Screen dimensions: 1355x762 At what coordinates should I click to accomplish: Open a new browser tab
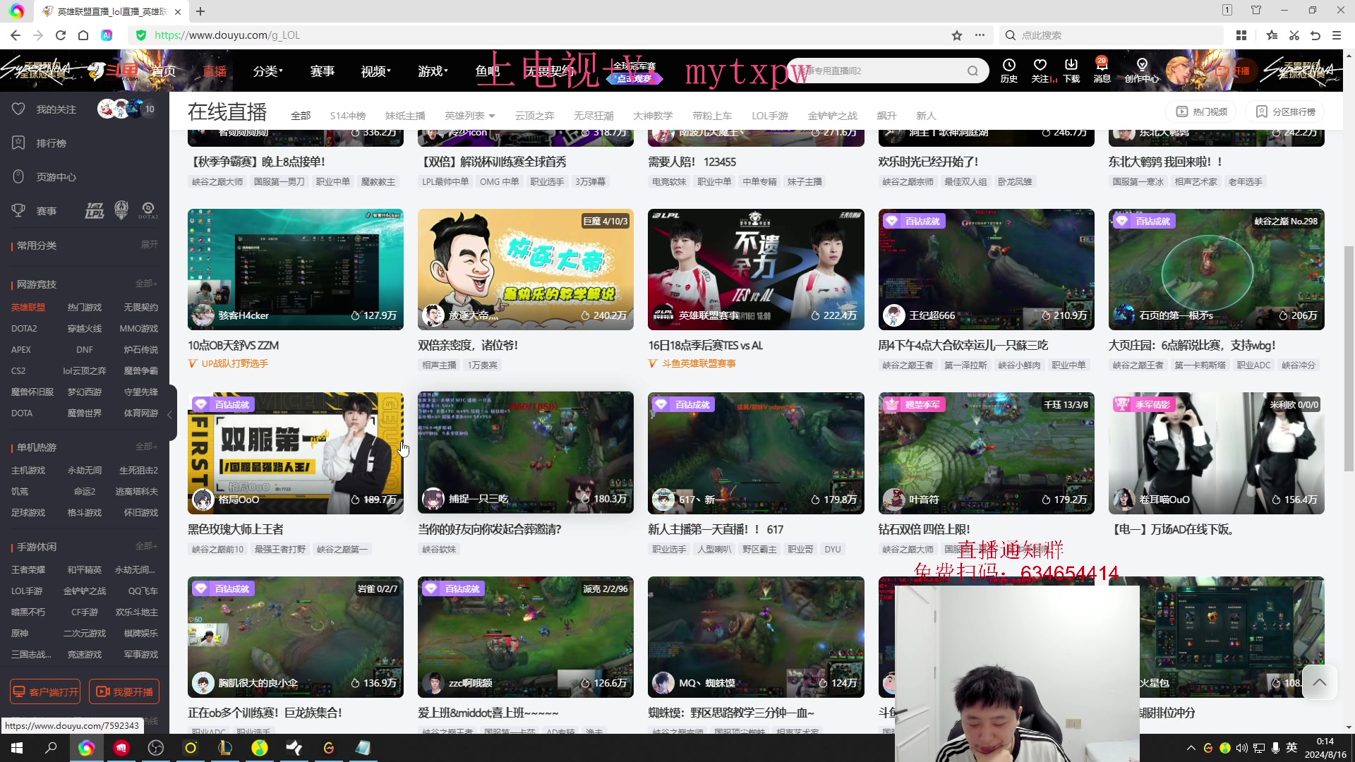200,11
